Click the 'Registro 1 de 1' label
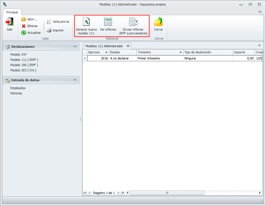Image resolution: width=266 pixels, height=206 pixels. pos(104,193)
